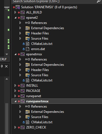The height and width of the screenshot is (134, 102).
Task: Collapse the runepanetmsx project
Action: click(x=15, y=101)
